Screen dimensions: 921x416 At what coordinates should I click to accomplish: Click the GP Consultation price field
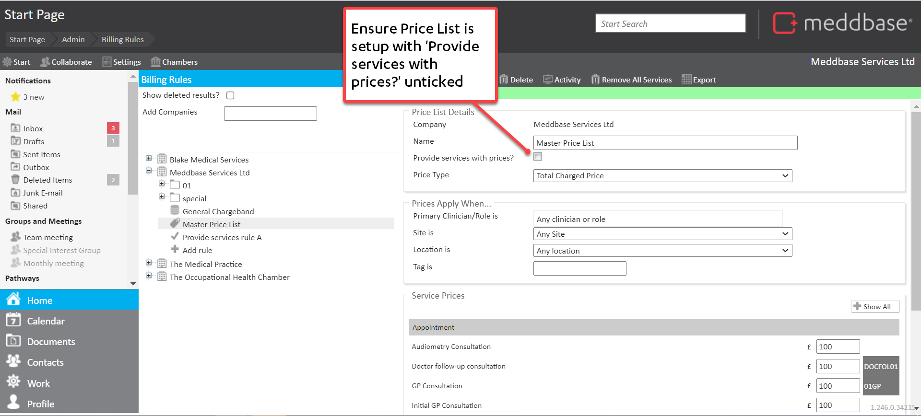[838, 386]
